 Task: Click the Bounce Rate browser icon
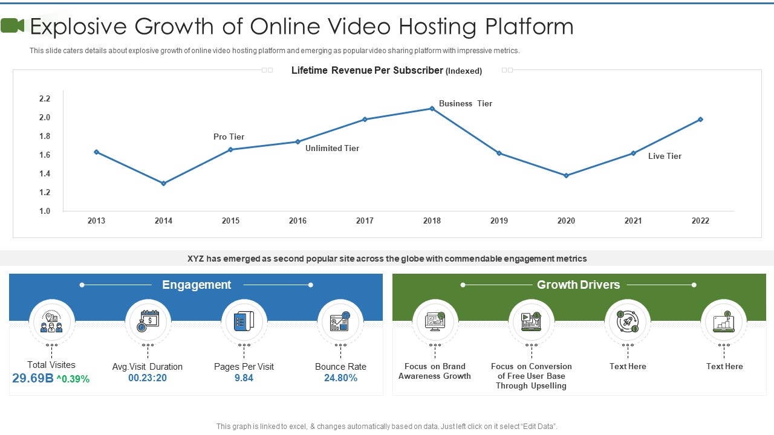click(x=340, y=321)
